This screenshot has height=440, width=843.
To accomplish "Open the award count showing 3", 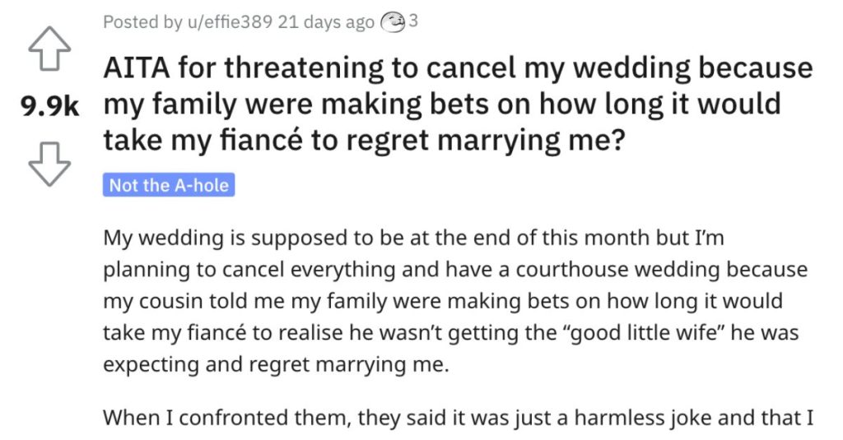I will pyautogui.click(x=413, y=21).
